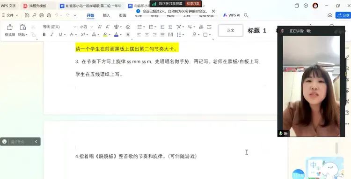Apply the 正文 style
Viewport: 351px width, 179px height.
[x=231, y=31]
